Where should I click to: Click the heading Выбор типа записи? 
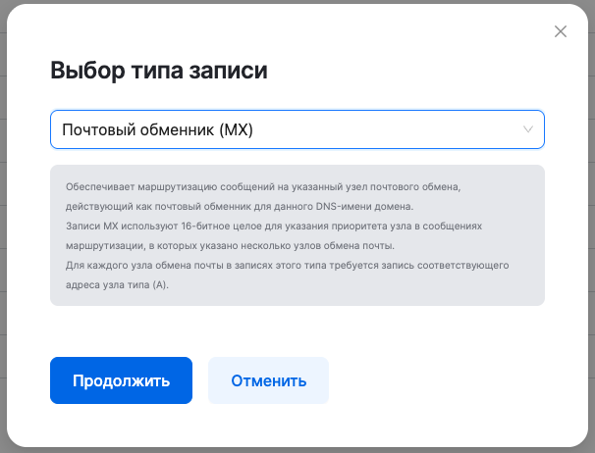pyautogui.click(x=159, y=71)
